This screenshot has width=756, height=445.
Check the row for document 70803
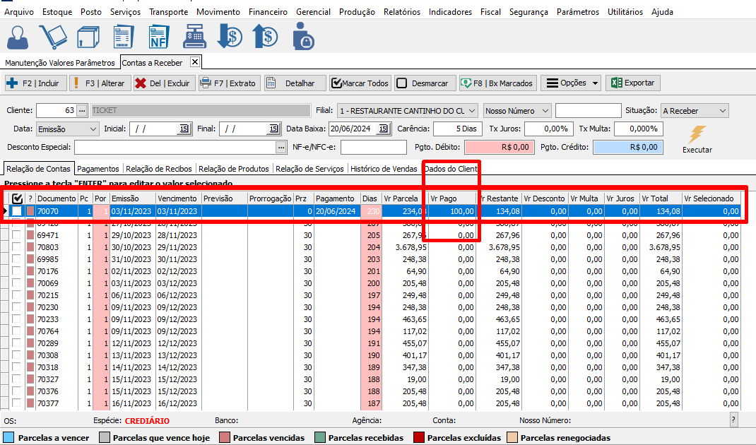point(17,247)
